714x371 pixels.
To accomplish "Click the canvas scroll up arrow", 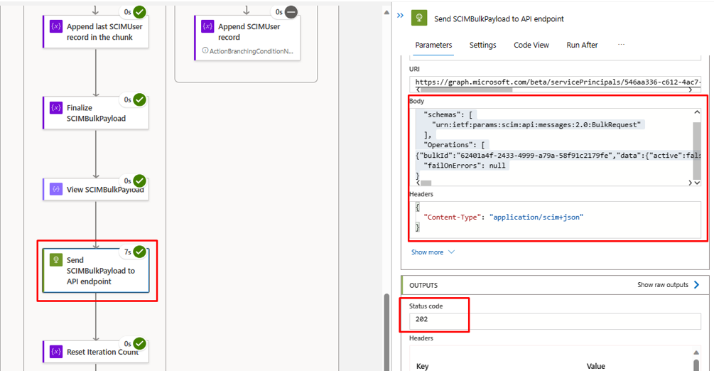I will coord(386,12).
